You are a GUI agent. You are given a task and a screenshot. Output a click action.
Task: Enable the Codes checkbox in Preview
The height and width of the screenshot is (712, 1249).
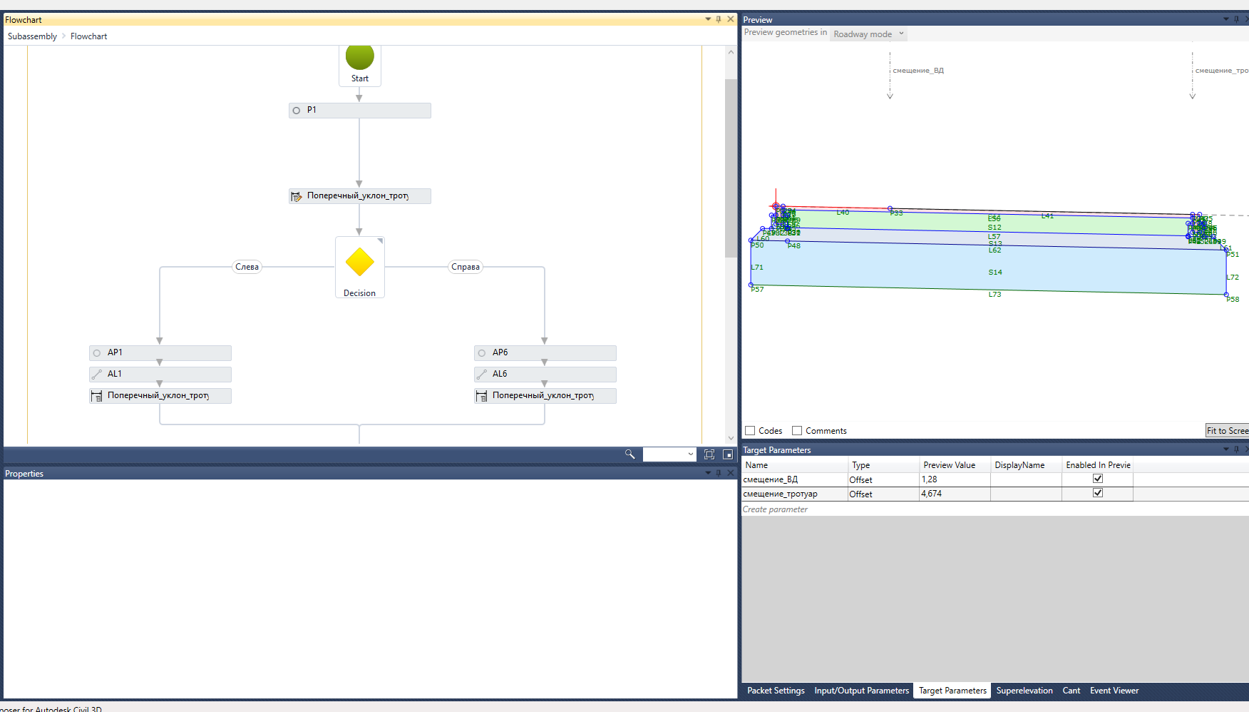coord(749,430)
